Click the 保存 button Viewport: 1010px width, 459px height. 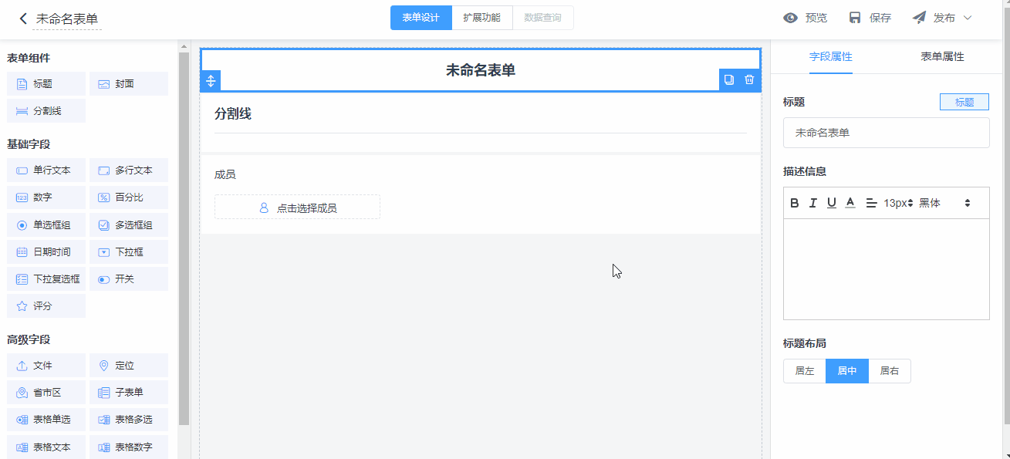[870, 18]
